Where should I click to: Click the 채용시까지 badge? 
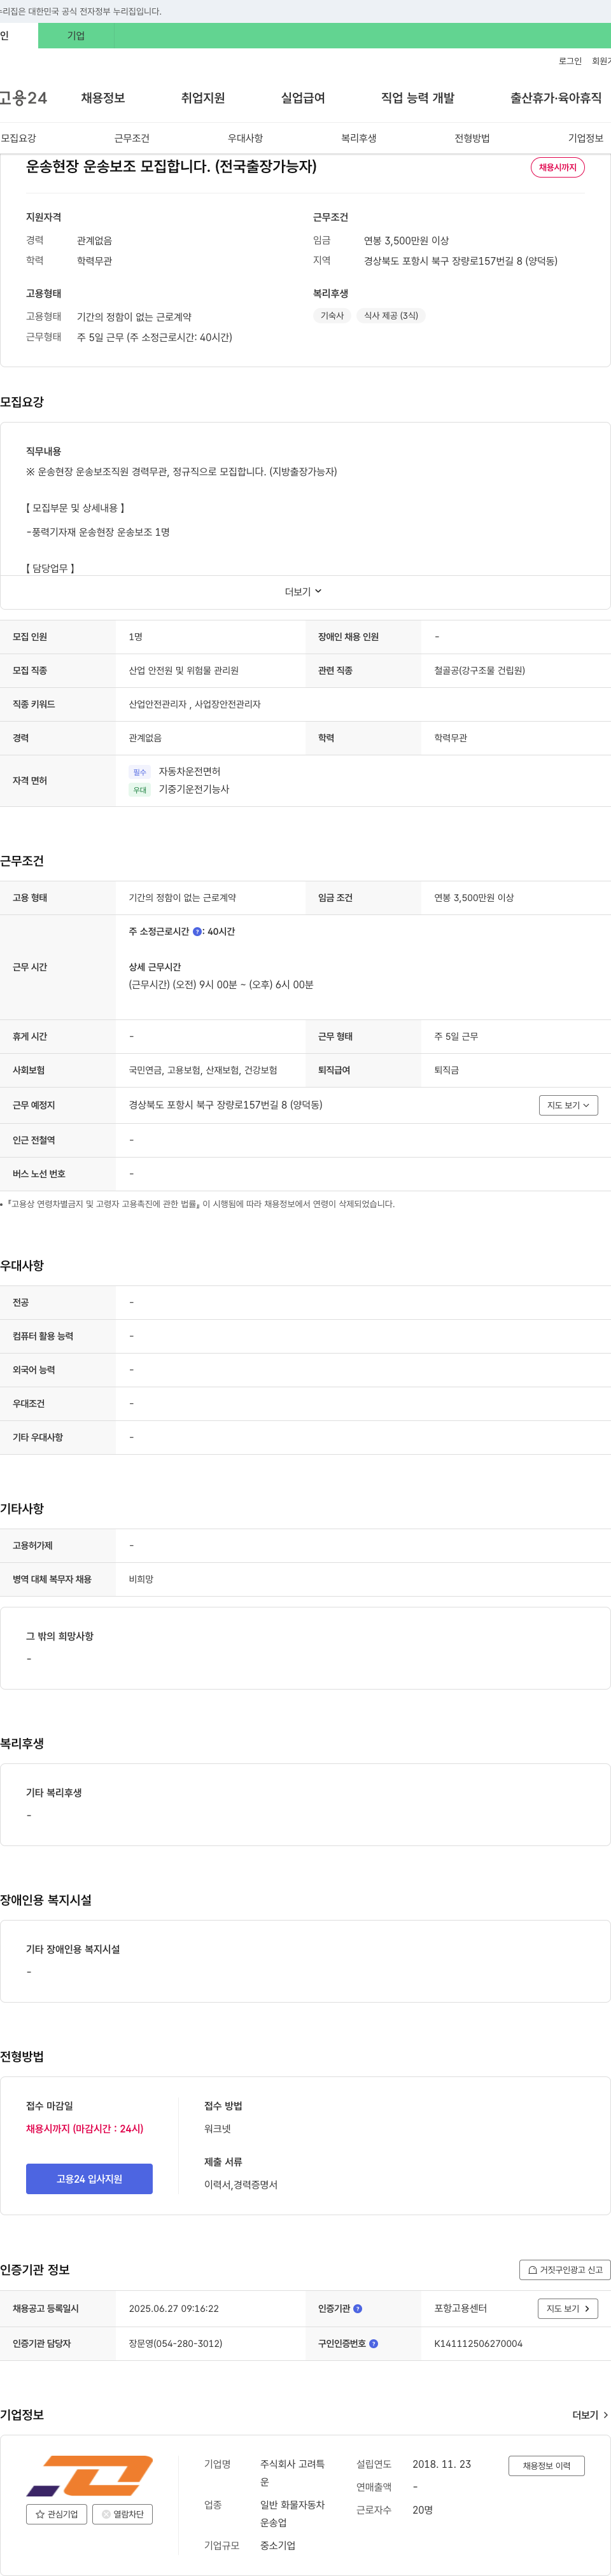557,167
